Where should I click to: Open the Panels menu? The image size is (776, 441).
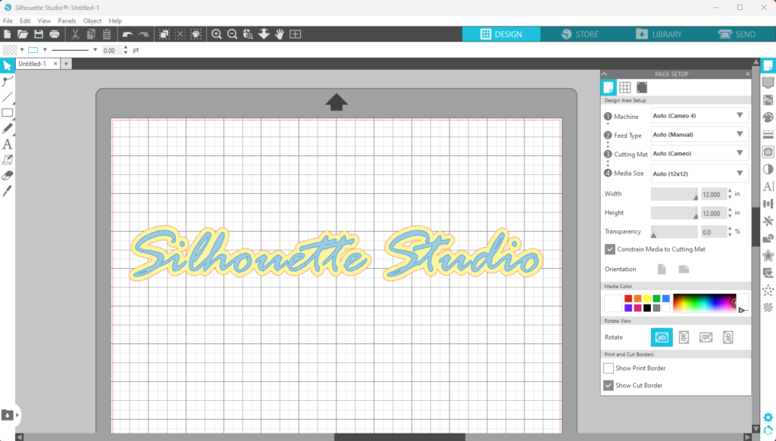67,20
